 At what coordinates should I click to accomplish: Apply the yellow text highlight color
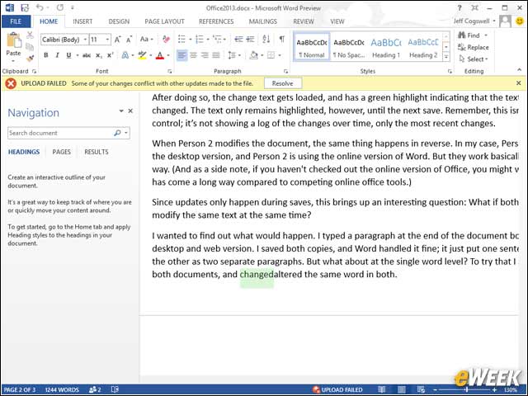[143, 55]
